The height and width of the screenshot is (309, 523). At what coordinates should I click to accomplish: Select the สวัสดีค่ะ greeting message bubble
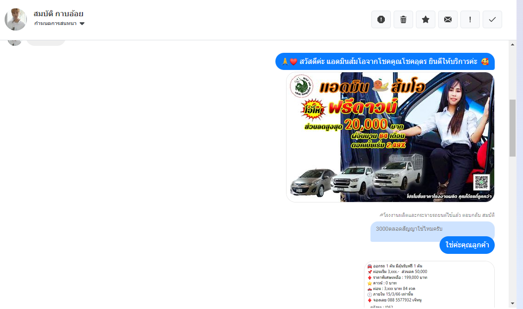click(x=385, y=62)
